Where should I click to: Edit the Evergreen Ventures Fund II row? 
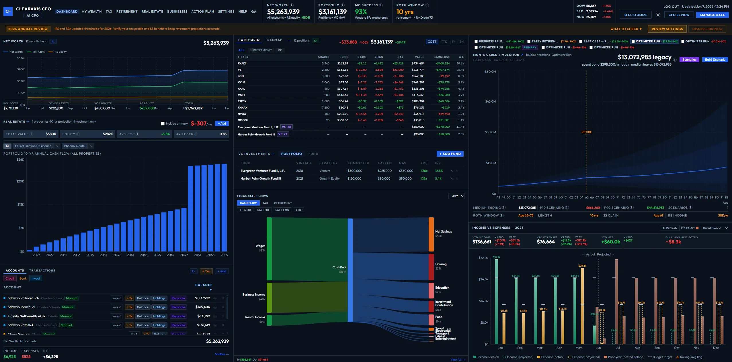[x=452, y=171]
